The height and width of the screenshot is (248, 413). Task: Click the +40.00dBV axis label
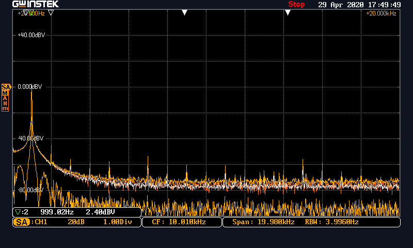pyautogui.click(x=31, y=35)
